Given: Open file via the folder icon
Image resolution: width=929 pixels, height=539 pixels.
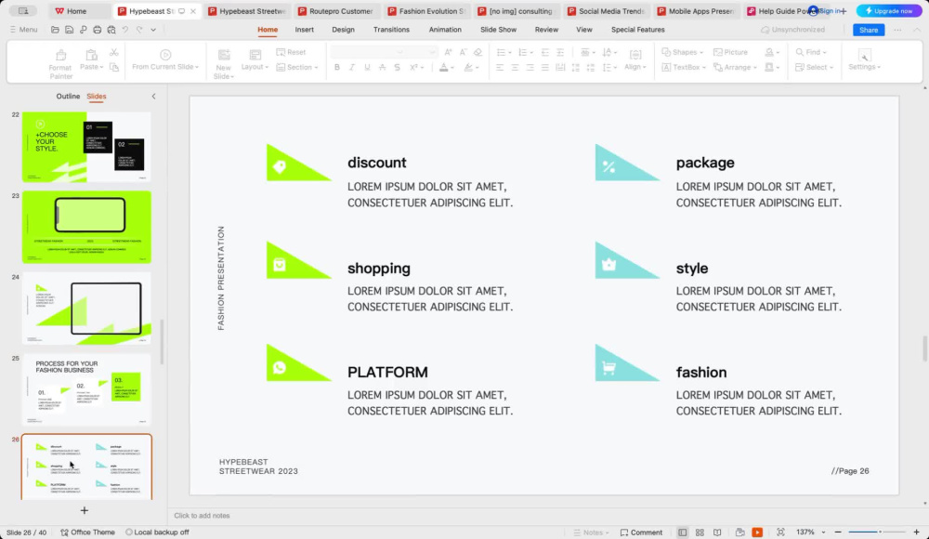Looking at the screenshot, I should point(55,30).
